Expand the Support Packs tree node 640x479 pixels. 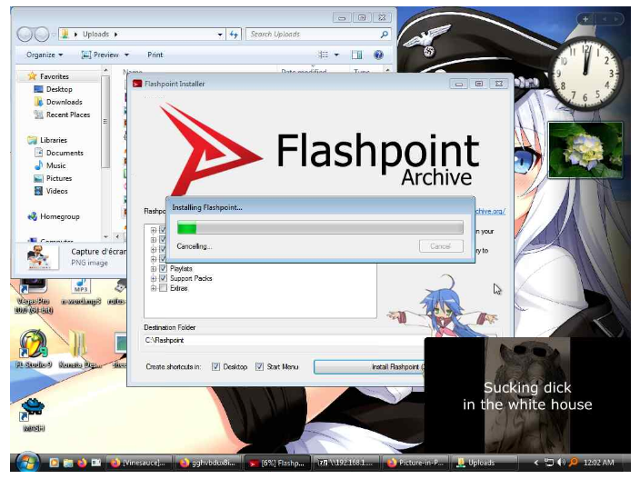[154, 279]
